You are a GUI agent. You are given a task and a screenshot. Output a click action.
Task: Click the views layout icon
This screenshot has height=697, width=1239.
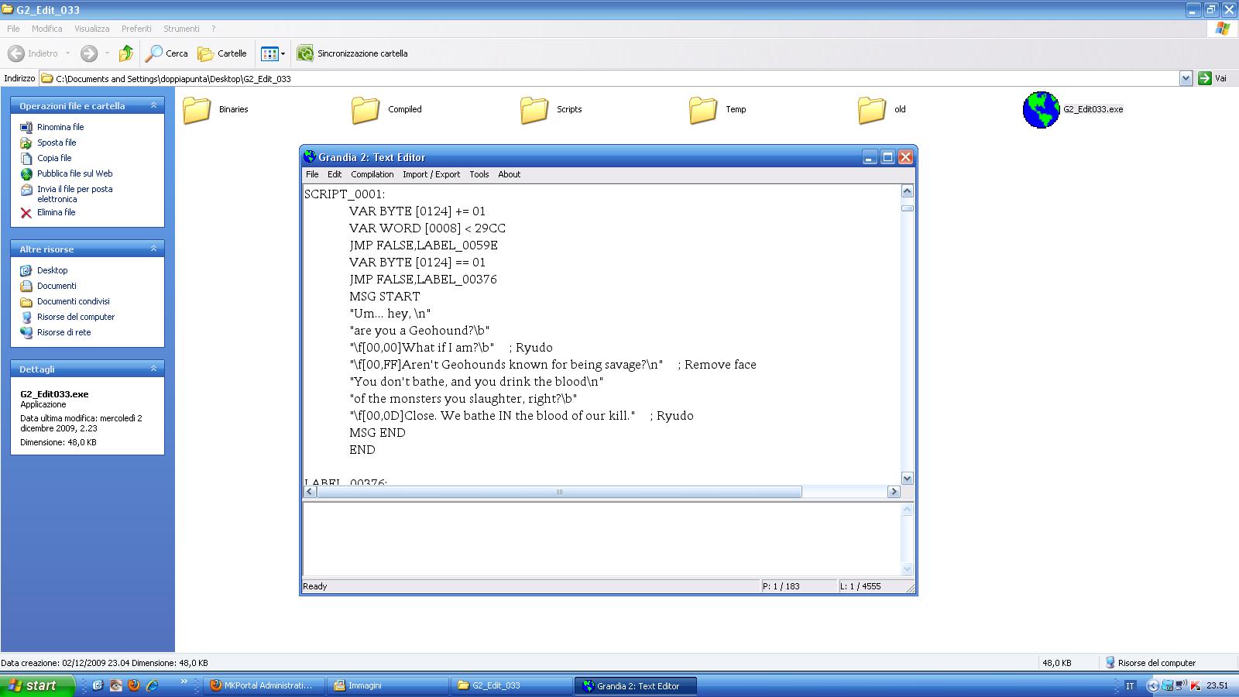click(x=269, y=53)
